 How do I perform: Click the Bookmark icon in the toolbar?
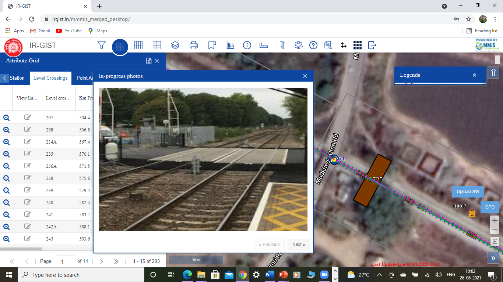point(212,45)
